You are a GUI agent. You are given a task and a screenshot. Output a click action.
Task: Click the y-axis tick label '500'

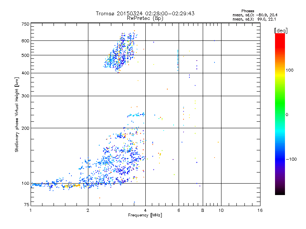coord(25,55)
